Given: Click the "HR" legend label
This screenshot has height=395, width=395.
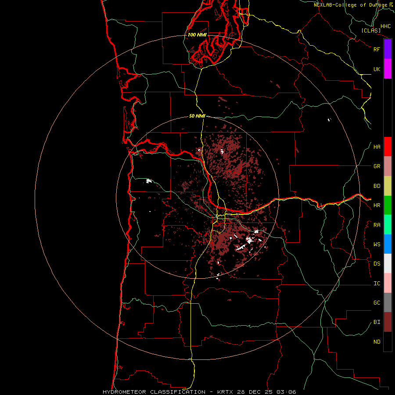Looking at the screenshot, I should [x=377, y=205].
